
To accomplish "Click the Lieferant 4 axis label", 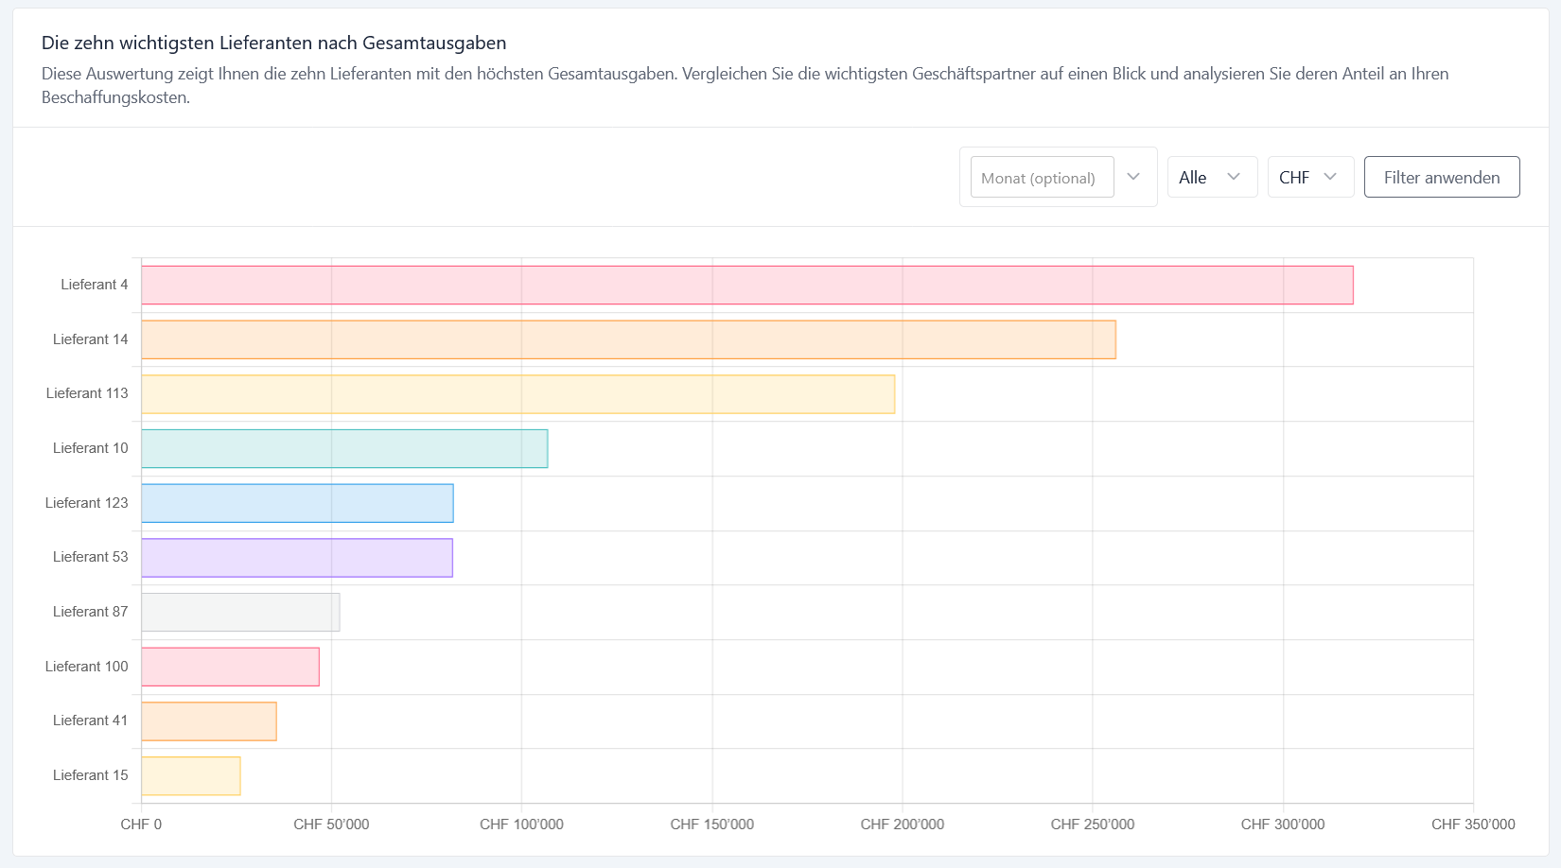I will coord(94,285).
